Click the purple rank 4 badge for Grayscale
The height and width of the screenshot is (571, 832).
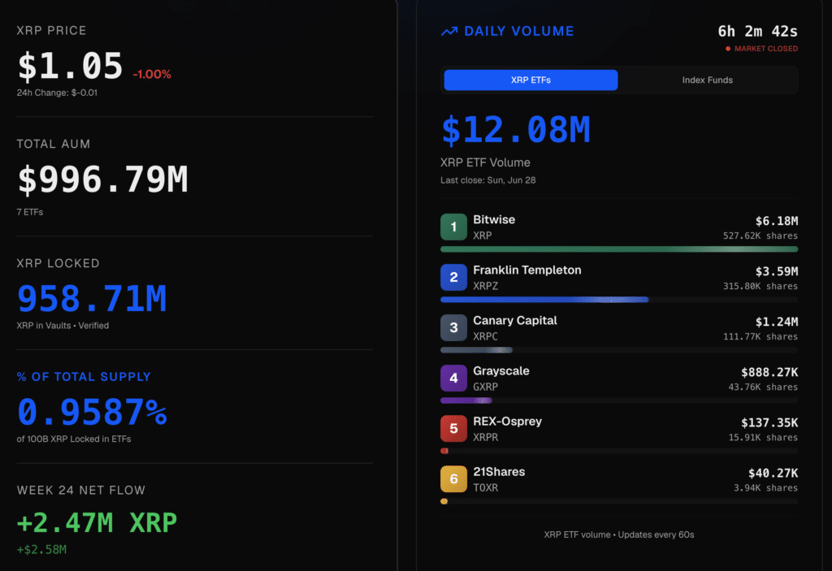(x=453, y=379)
